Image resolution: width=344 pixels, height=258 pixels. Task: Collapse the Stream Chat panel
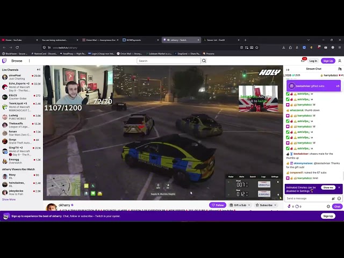(288, 69)
